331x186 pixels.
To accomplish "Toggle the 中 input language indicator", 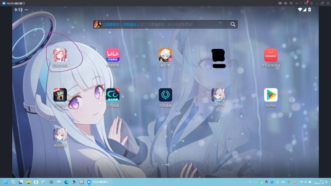I will coord(289,182).
